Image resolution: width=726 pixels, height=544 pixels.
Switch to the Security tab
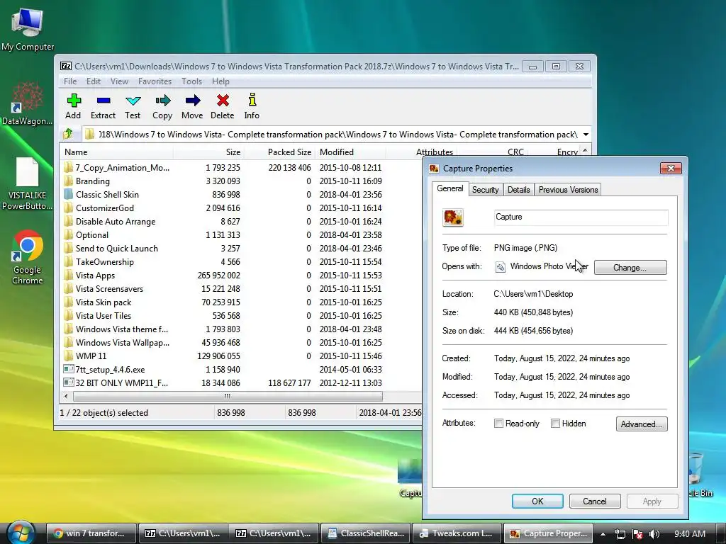tap(485, 190)
